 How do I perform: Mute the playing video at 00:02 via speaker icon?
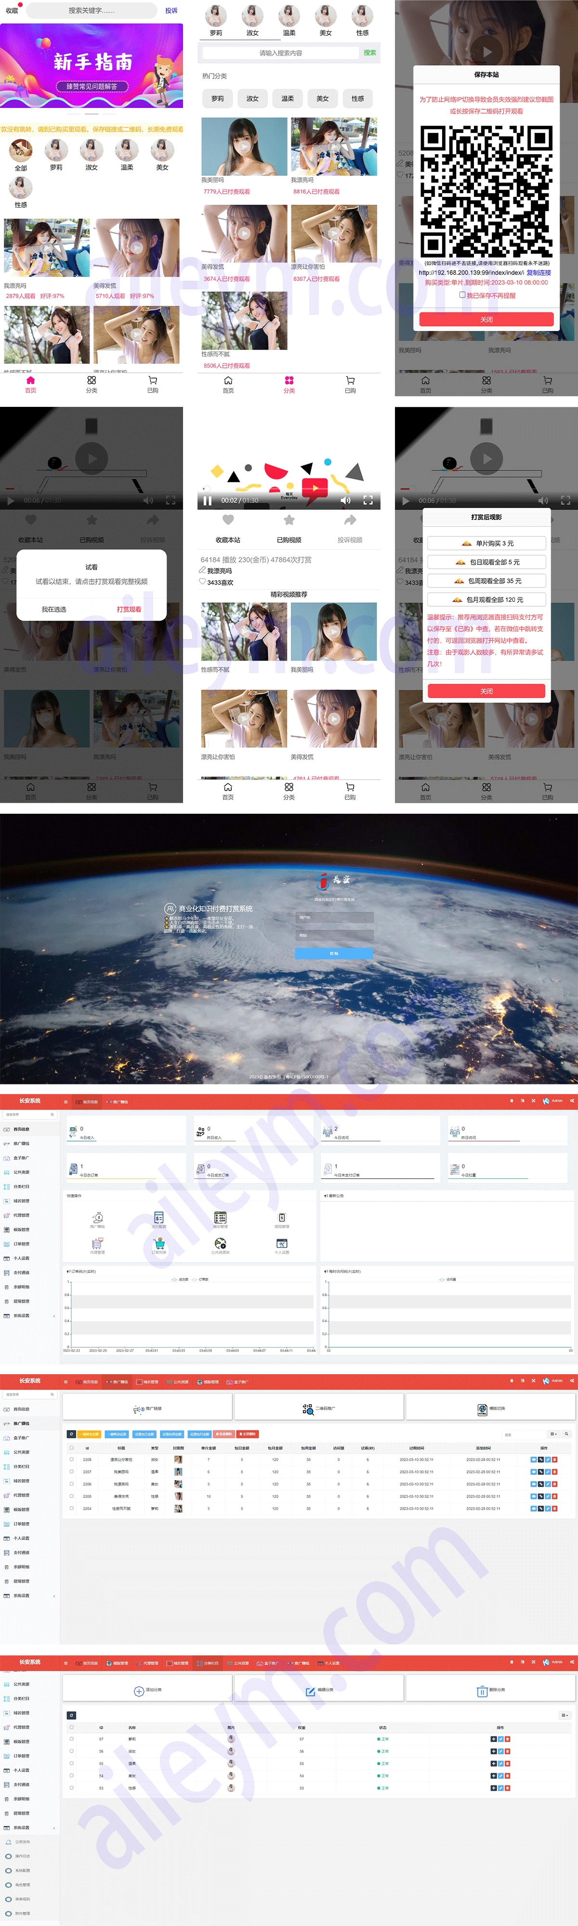click(345, 500)
